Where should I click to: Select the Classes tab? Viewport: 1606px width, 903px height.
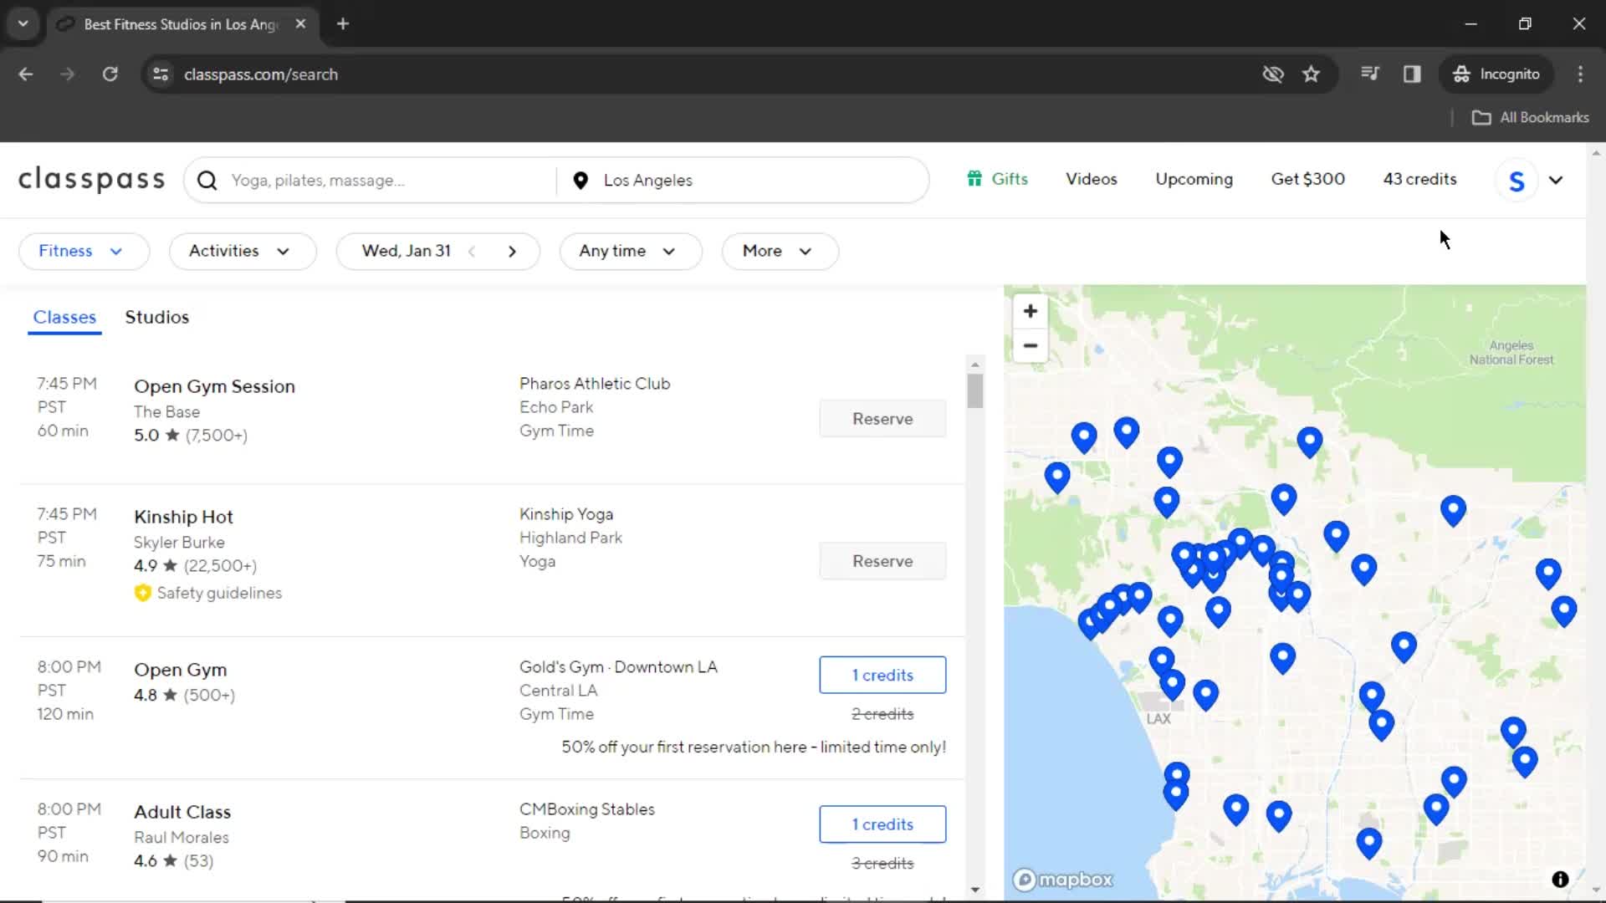(64, 316)
